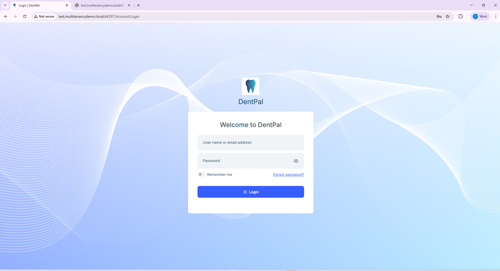
Task: Restore down the Chrome window
Action: [x=484, y=5]
